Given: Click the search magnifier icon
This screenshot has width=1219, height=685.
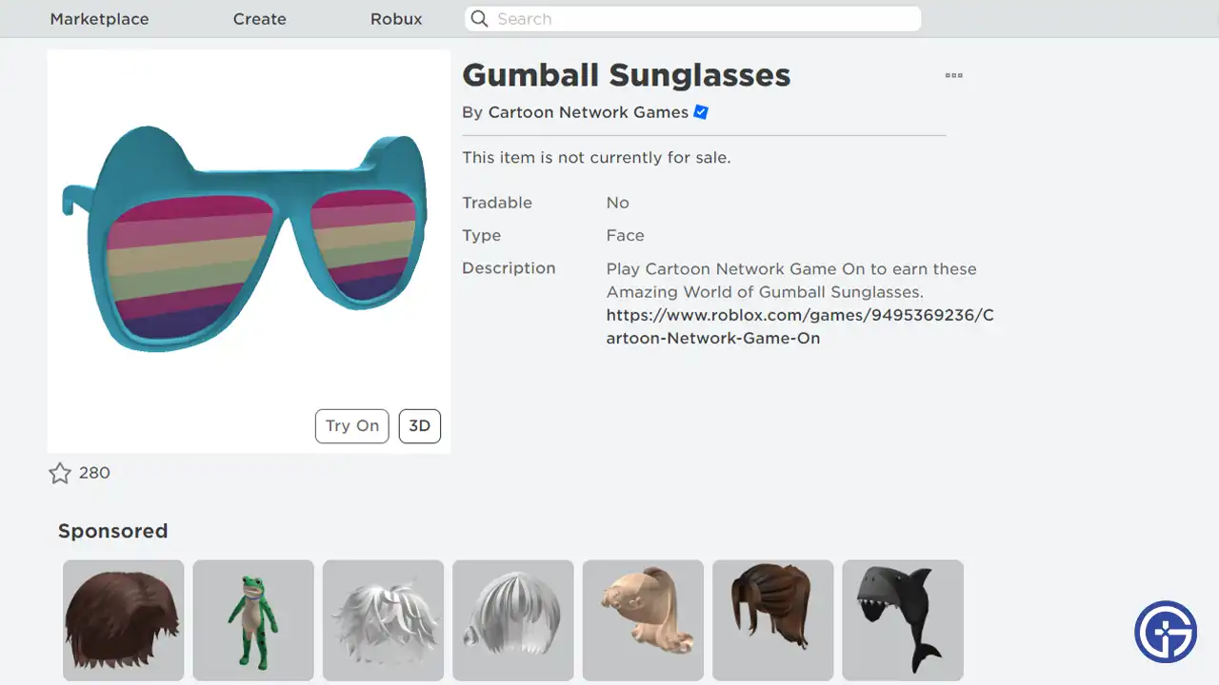Looking at the screenshot, I should (480, 19).
